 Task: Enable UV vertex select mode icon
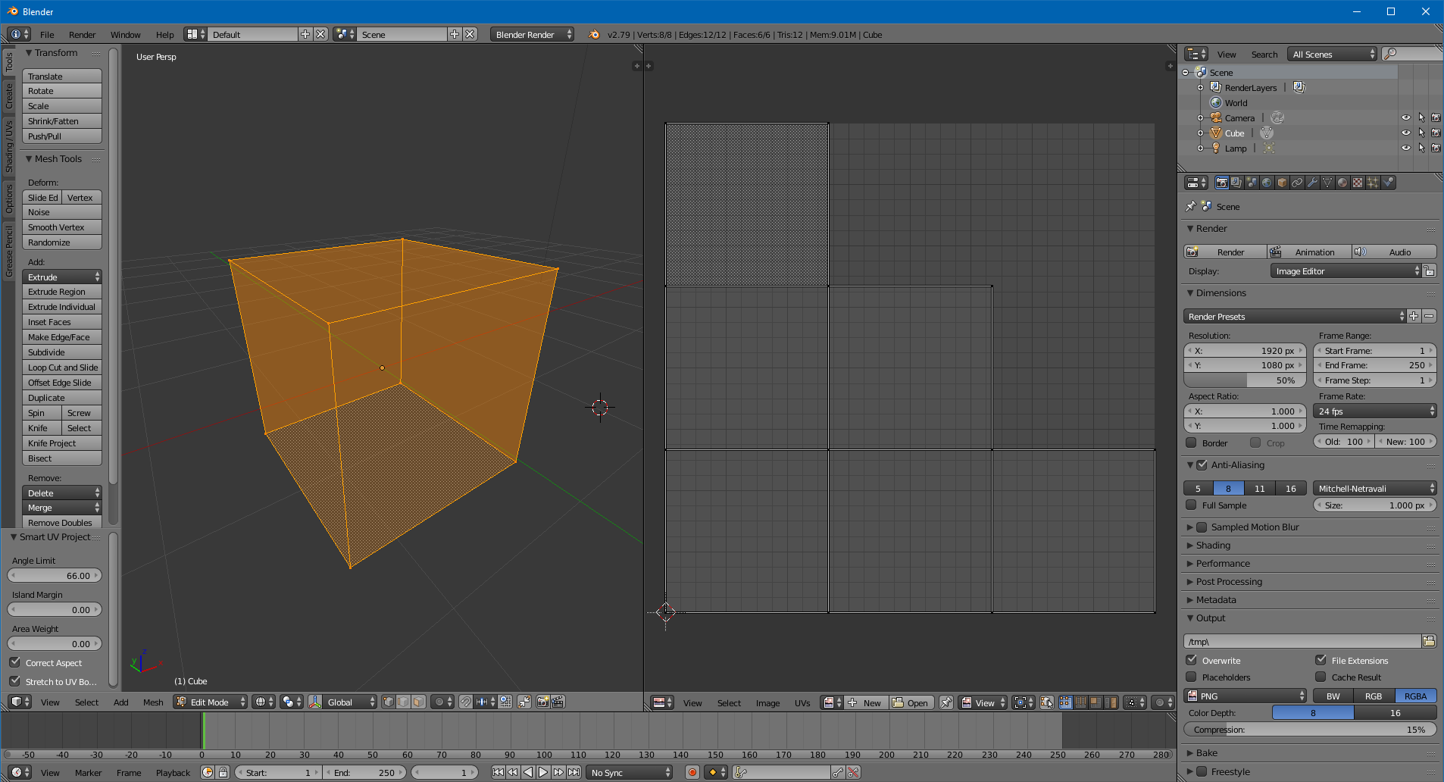click(1065, 702)
